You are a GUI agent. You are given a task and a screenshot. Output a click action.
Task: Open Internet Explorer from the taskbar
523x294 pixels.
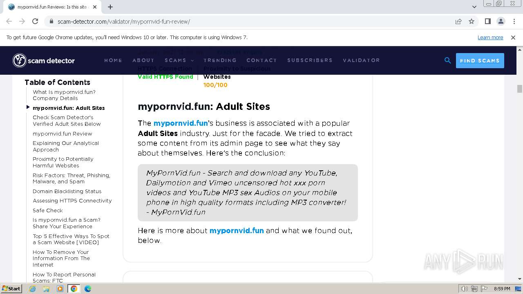(33, 289)
